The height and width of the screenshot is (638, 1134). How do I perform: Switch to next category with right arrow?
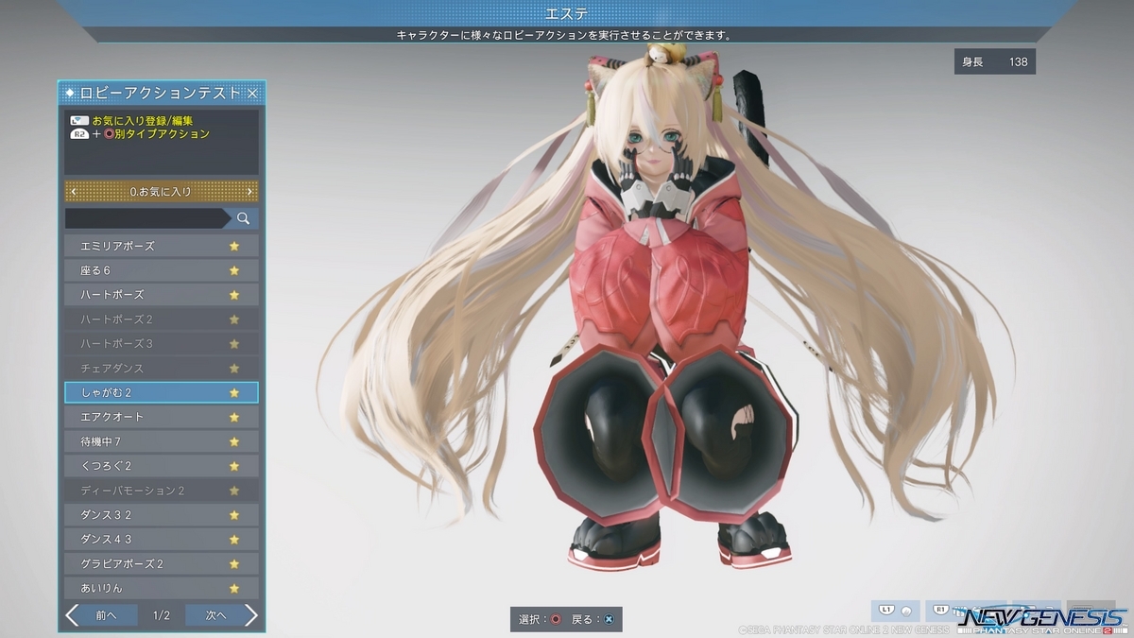click(x=249, y=192)
